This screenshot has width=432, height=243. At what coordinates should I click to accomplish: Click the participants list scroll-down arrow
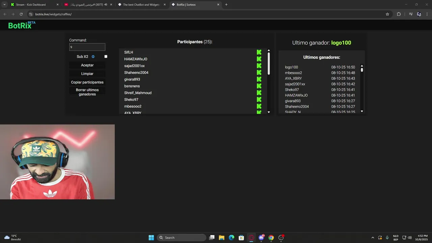[269, 112]
